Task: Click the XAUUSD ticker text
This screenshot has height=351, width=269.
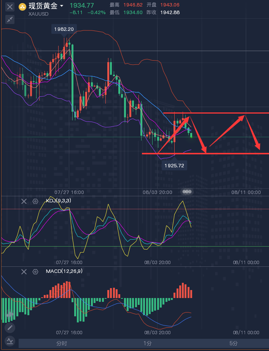Action: coord(38,14)
